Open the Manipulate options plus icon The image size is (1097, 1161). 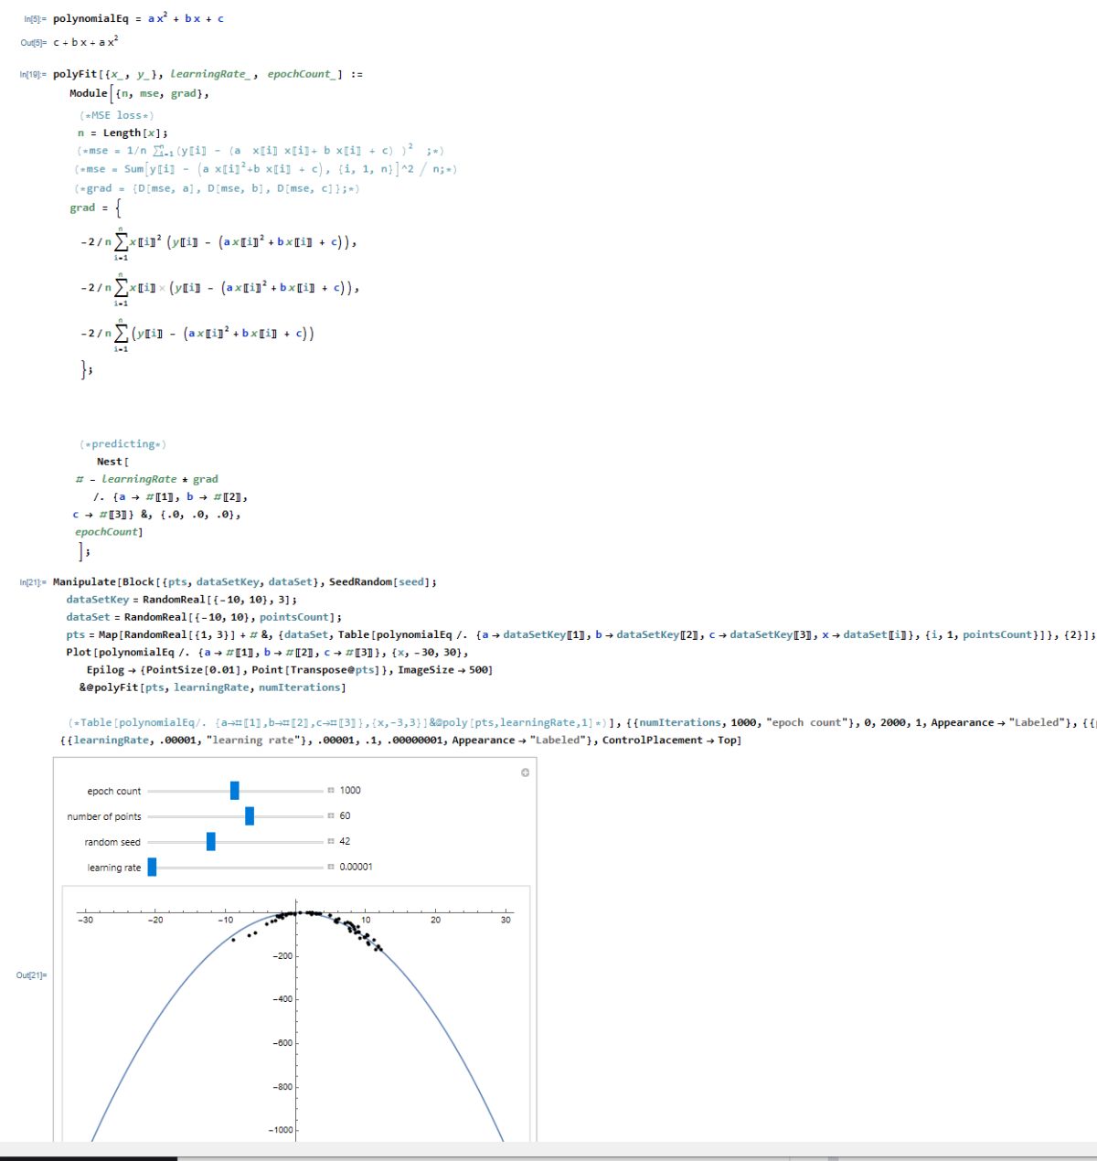pos(525,772)
